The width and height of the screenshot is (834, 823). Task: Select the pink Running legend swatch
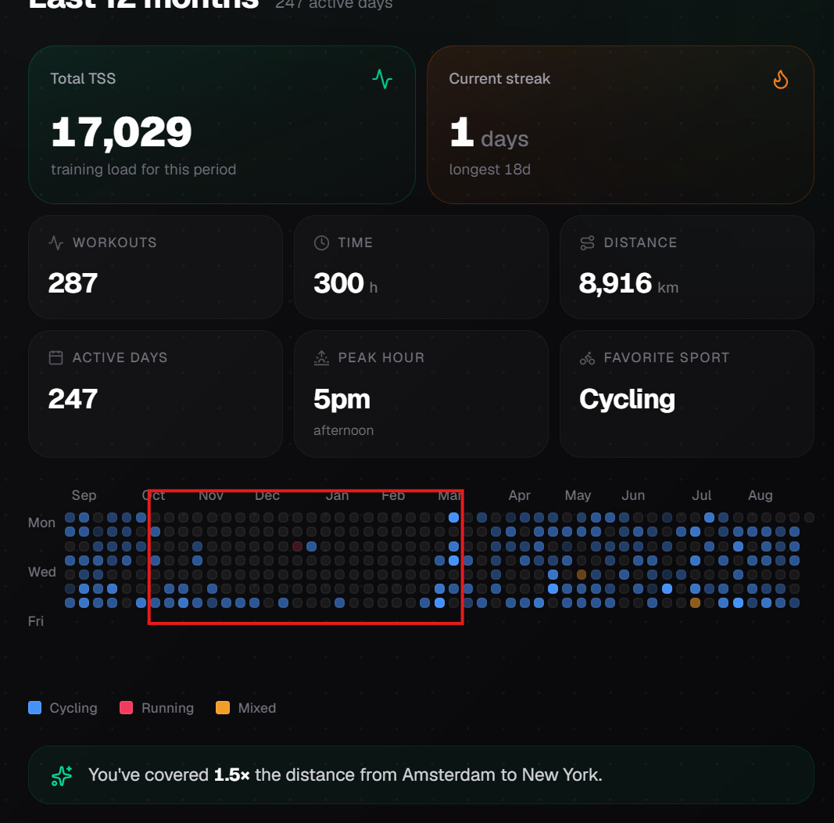[x=126, y=707]
